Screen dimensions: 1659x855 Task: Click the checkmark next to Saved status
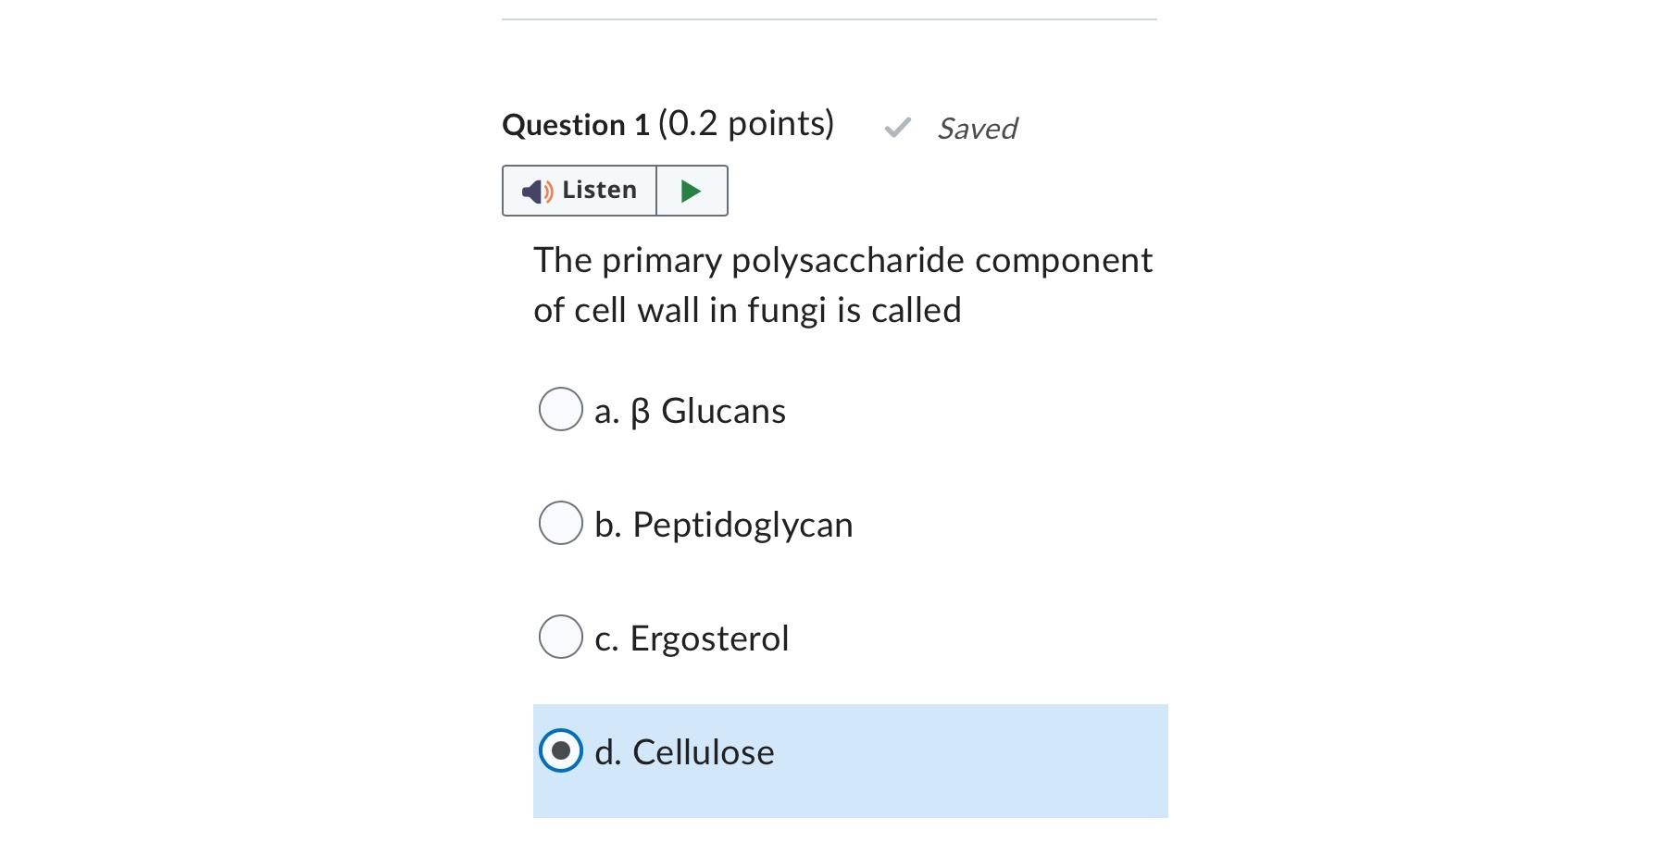pyautogui.click(x=899, y=129)
